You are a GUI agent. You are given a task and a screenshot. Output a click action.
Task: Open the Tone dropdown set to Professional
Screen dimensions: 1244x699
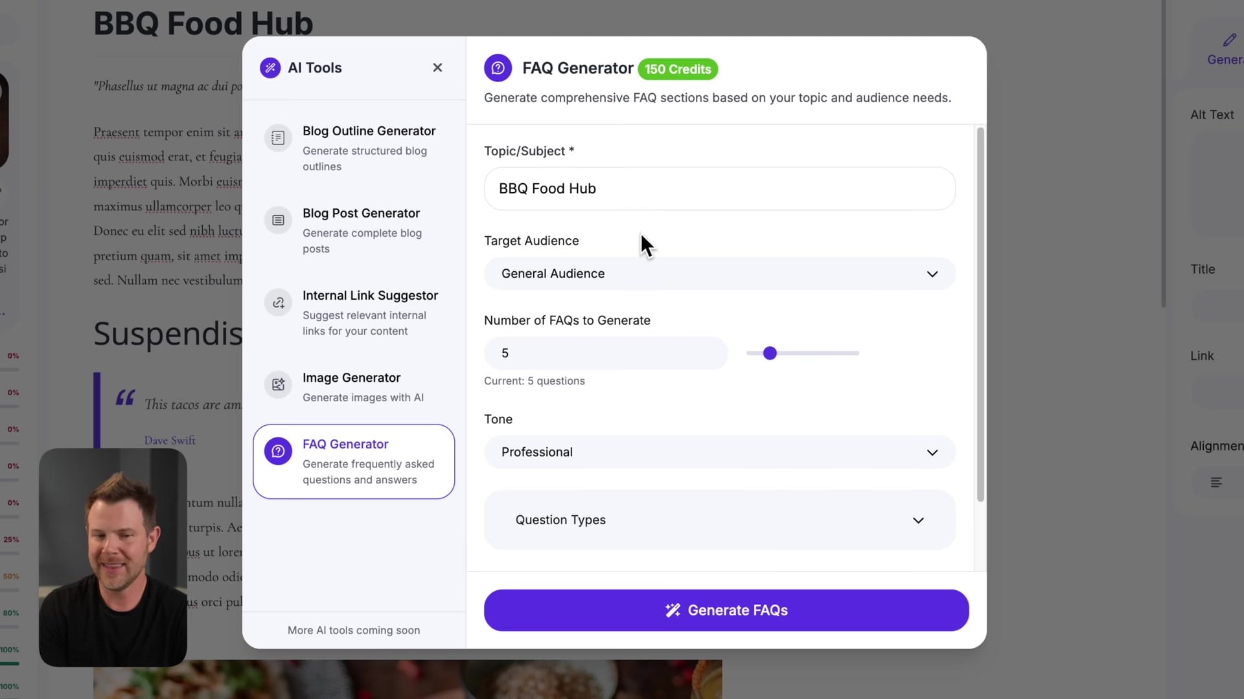(x=719, y=452)
